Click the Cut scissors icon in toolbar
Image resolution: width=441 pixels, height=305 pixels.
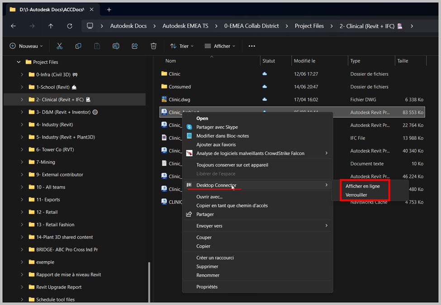[x=59, y=46]
